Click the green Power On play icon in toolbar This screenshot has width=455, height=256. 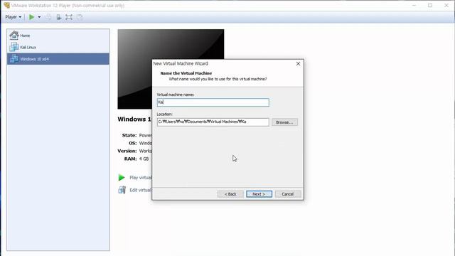[x=31, y=17]
